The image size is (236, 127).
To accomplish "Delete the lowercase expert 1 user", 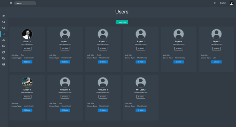I will point(65,62).
